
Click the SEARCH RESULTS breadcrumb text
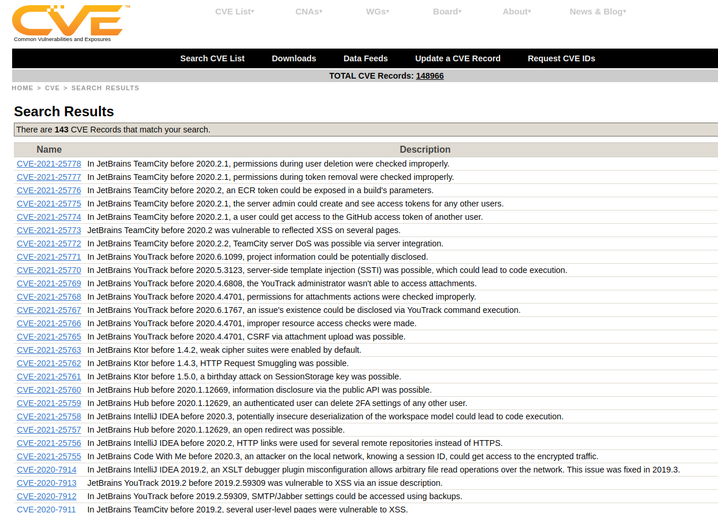coord(105,88)
